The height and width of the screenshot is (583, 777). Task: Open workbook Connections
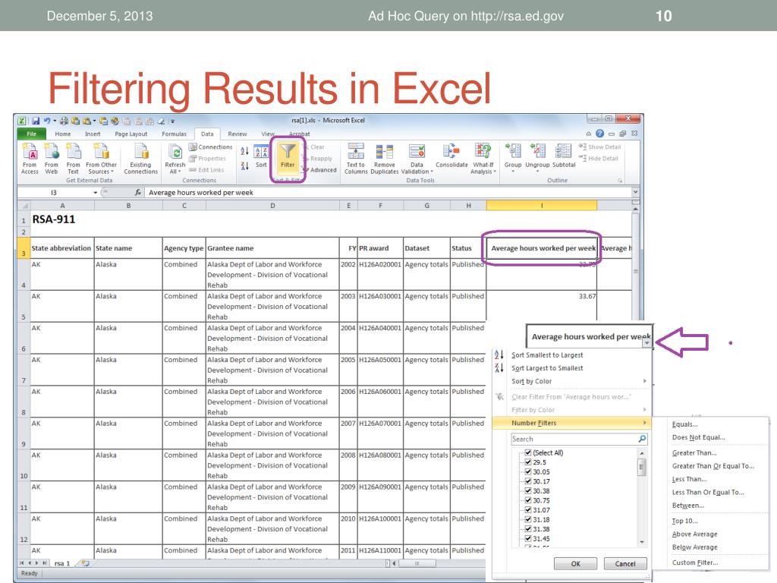click(x=211, y=147)
